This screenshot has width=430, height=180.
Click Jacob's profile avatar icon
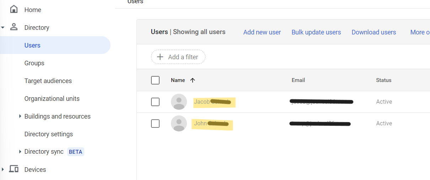tap(179, 102)
